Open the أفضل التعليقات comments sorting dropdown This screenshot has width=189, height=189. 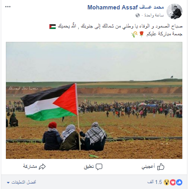[22, 182]
